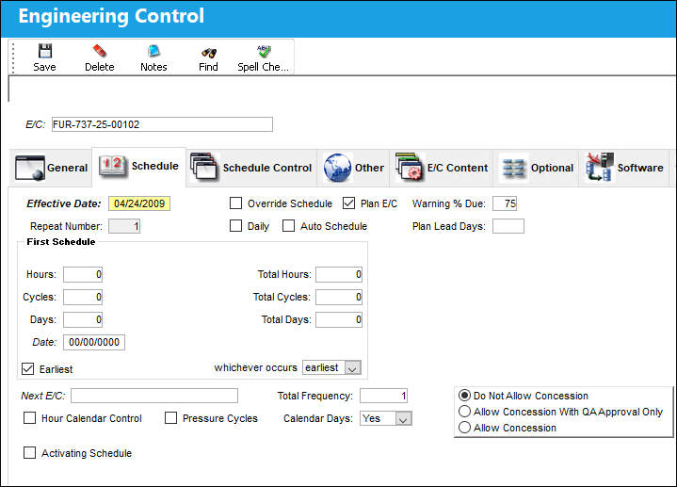Click the 'Effective Date:' label
The height and width of the screenshot is (487, 677).
[x=64, y=203]
